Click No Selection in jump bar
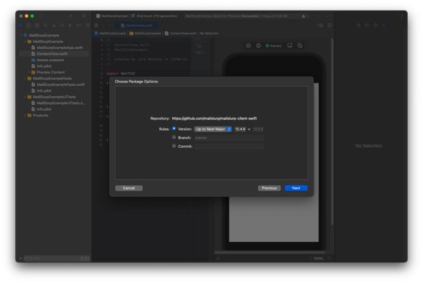This screenshot has height=283, width=423. (x=209, y=33)
